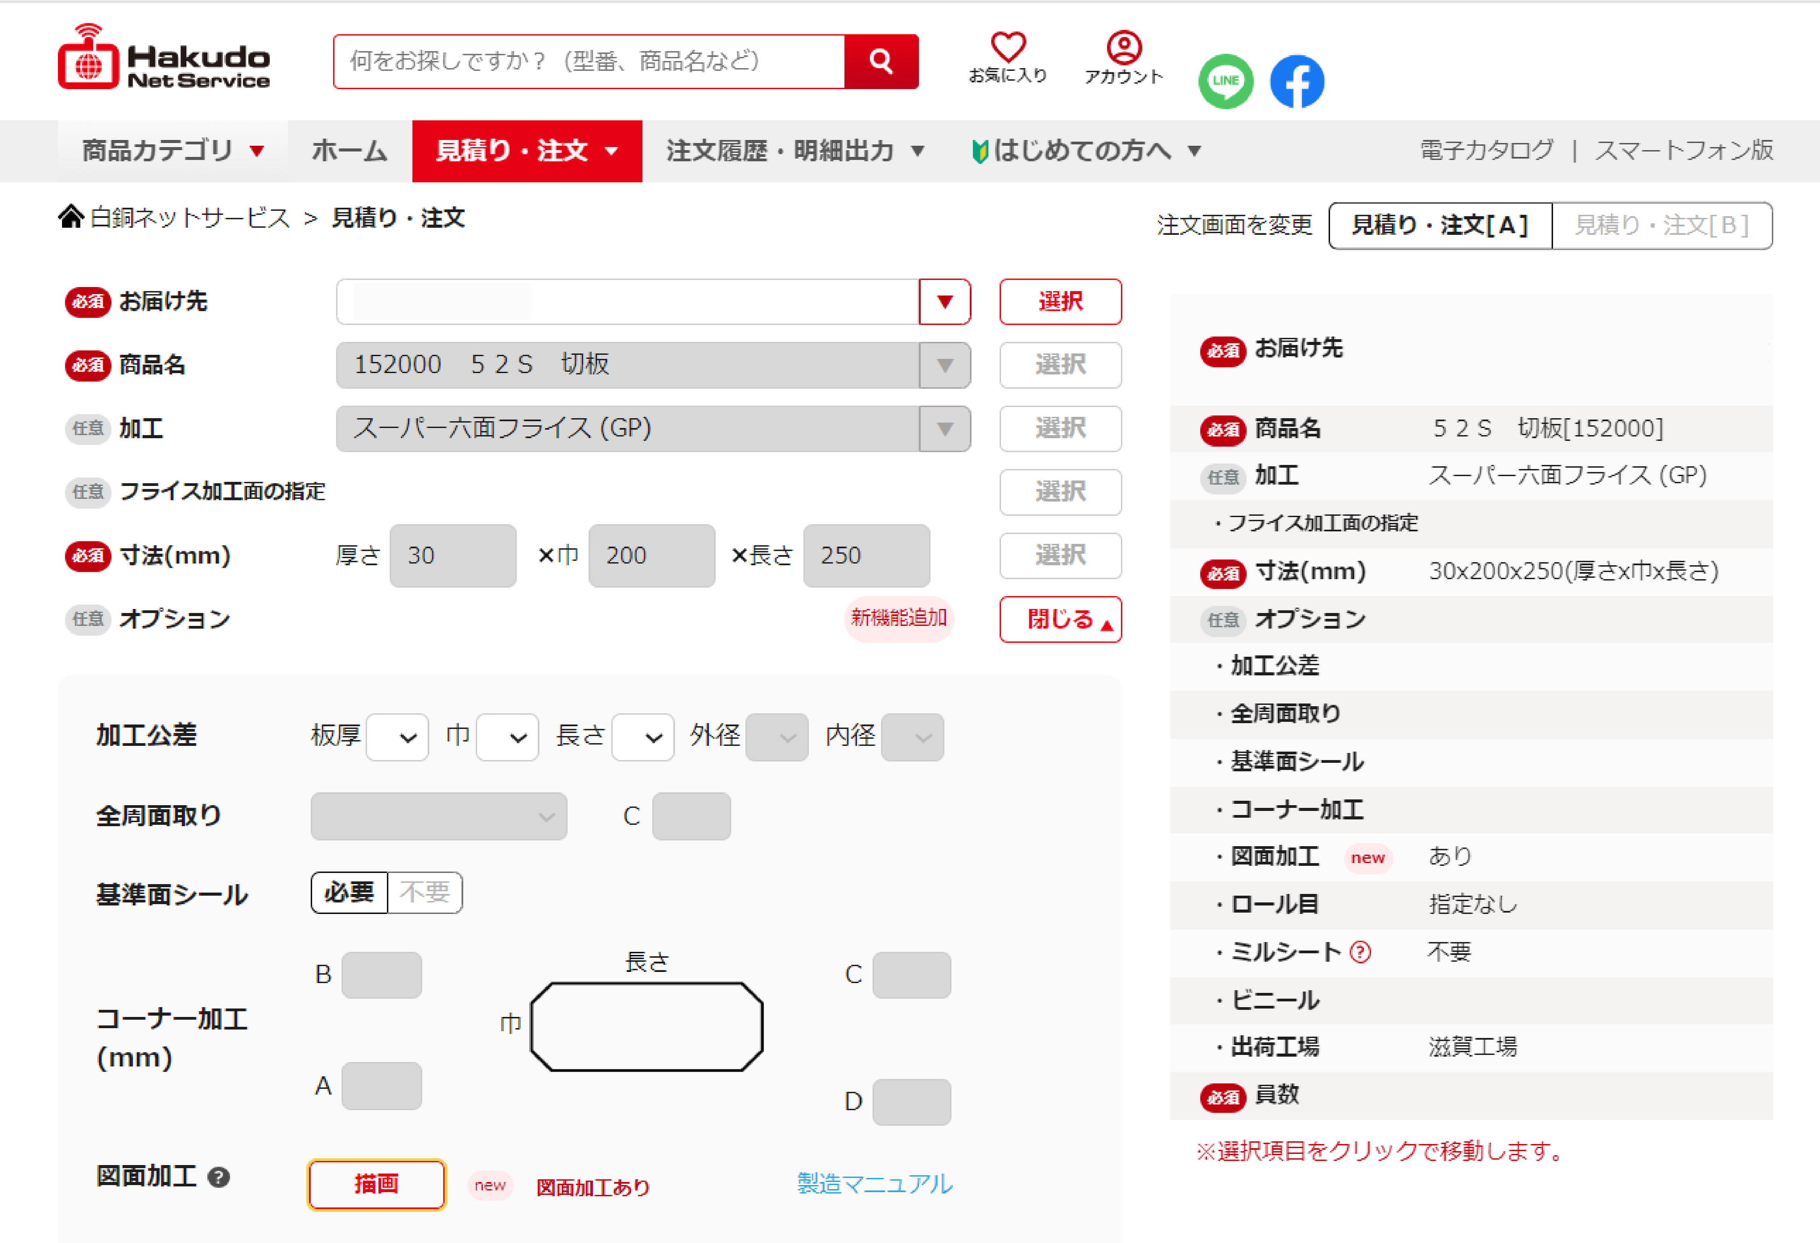
Task: Open the 商品カテゴリ menu
Action: point(172,150)
